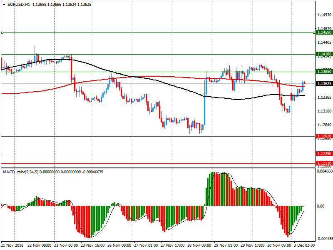Viewport: 333px width, 250px height.
Task: Open the chart menu triangle beside EURUSD,H1
Action: point(4,4)
